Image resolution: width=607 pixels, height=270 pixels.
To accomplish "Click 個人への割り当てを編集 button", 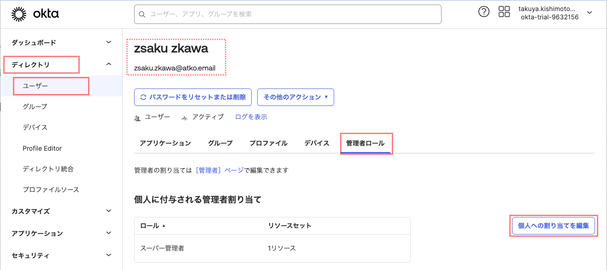I will click(x=553, y=226).
